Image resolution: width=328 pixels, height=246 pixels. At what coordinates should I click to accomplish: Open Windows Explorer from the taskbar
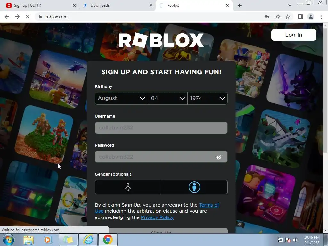[29, 240]
